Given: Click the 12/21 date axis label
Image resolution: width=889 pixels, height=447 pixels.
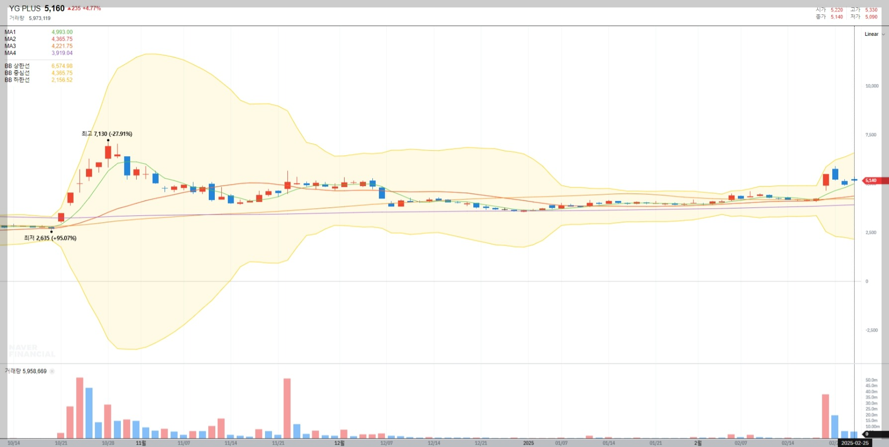Looking at the screenshot, I should [481, 443].
